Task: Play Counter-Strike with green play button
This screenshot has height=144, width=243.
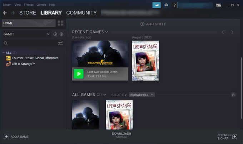Action: [79, 74]
